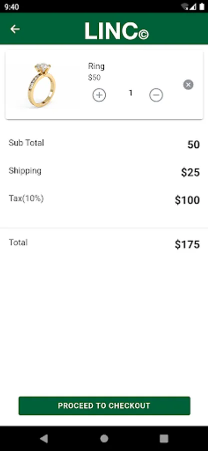Tap the Sub Total value 50
The image size is (208, 451).
click(x=193, y=145)
